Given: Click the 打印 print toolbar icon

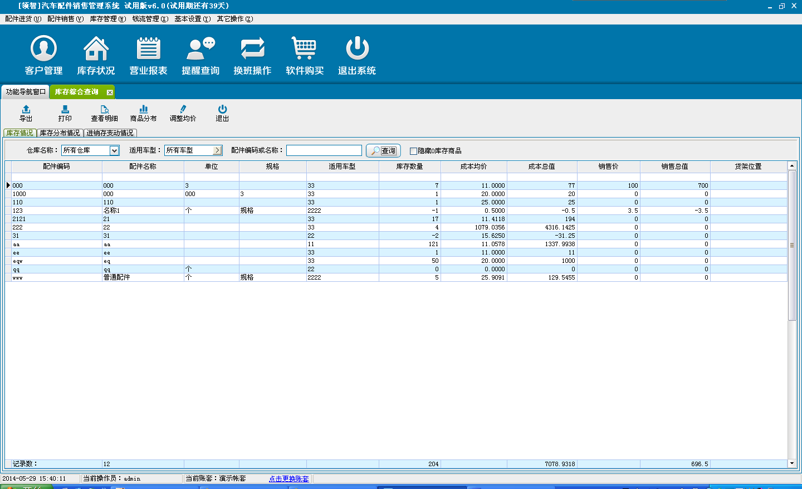Looking at the screenshot, I should click(x=65, y=110).
